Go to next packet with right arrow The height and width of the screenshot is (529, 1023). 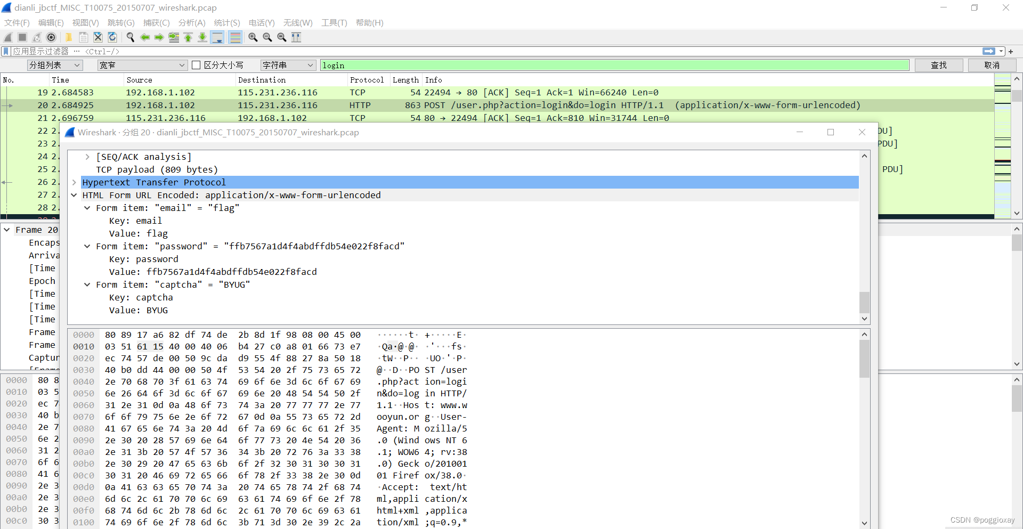point(159,37)
